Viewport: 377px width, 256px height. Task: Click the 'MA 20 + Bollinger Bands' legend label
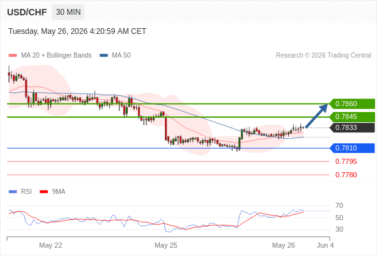(x=56, y=56)
